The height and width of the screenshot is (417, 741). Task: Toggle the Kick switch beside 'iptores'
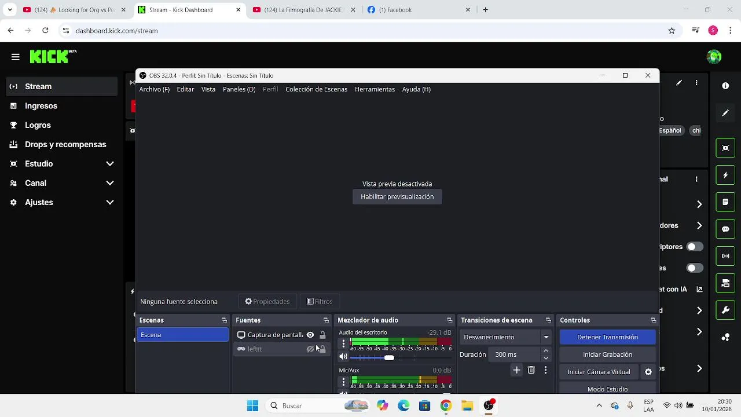tap(695, 247)
